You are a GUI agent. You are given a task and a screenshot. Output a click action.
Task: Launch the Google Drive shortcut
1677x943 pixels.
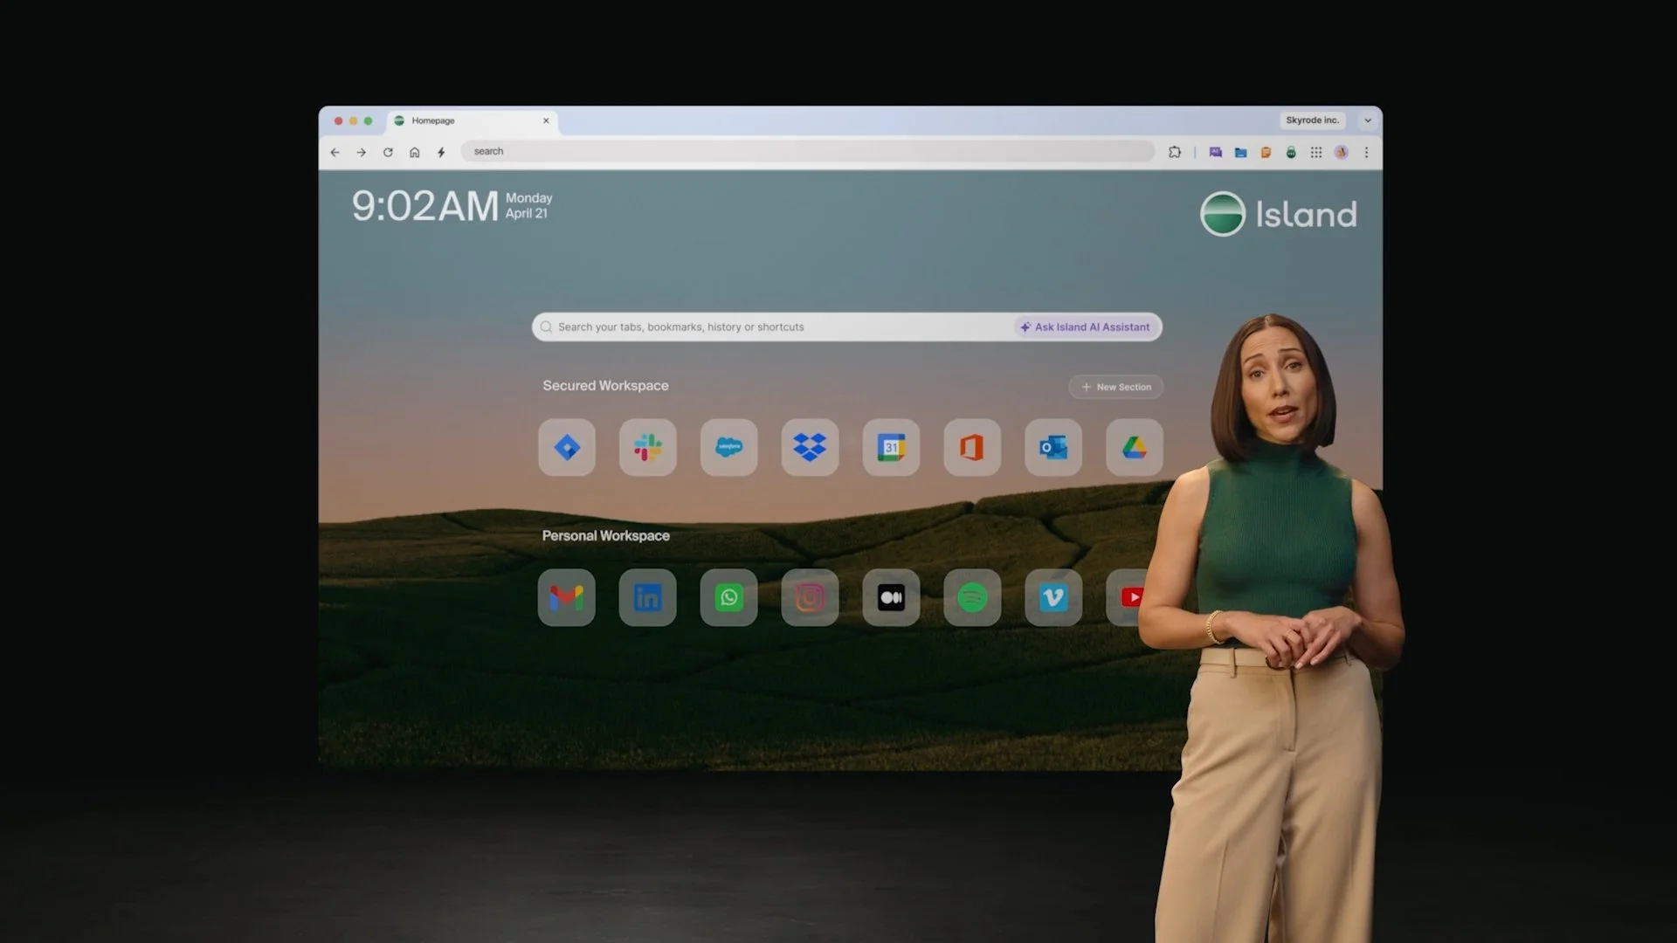pos(1135,447)
